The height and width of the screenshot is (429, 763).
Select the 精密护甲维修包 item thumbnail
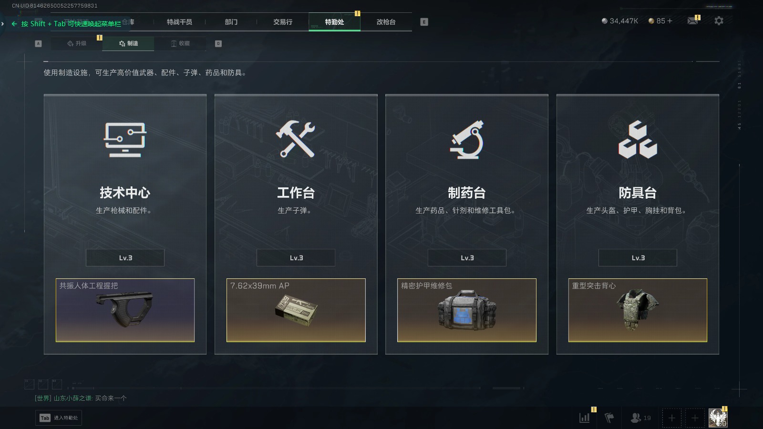[x=467, y=310]
